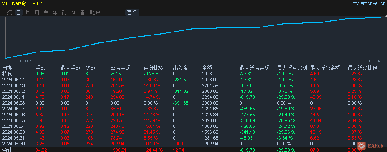Image resolution: width=387 pixels, height=152 pixels.
Task: Click the 路径 button
Action: pos(132,12)
